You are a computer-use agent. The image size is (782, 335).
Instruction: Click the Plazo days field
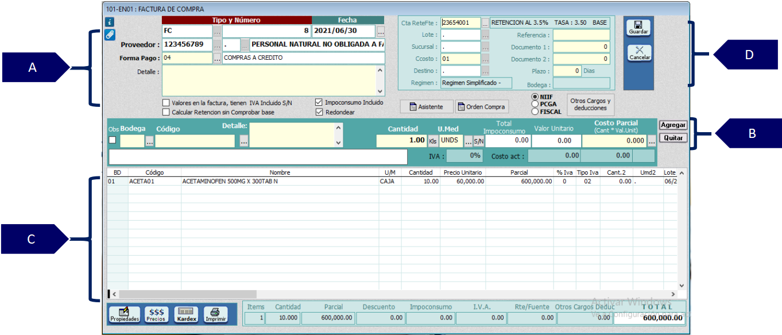coord(567,71)
